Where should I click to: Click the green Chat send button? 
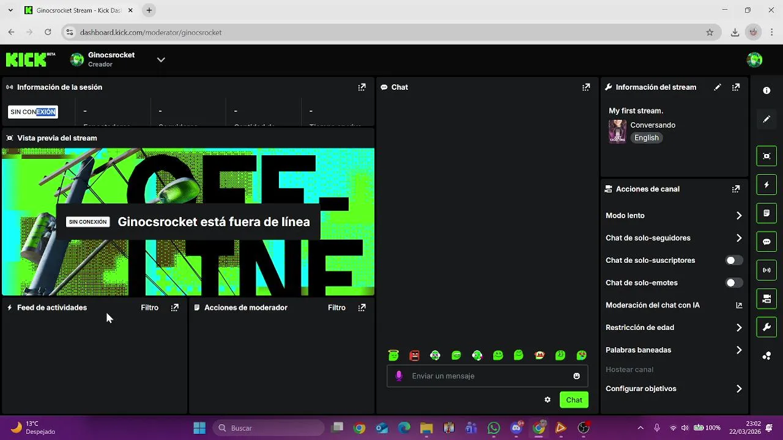point(574,400)
